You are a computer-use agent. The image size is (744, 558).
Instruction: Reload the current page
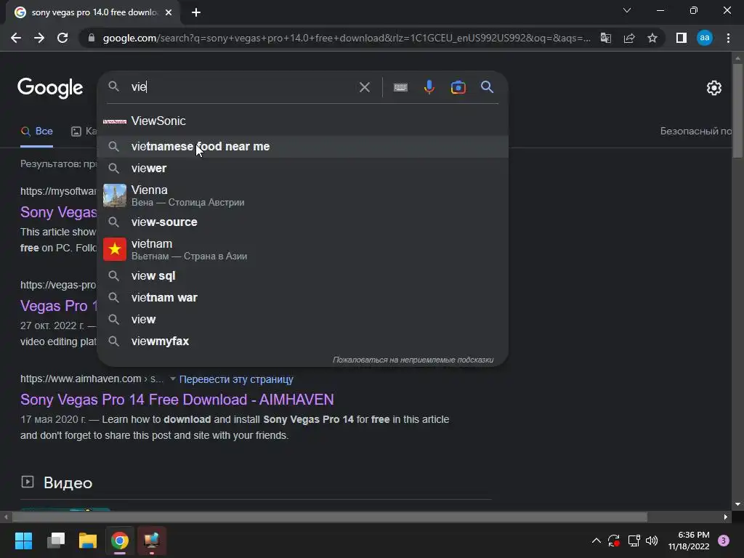point(62,38)
